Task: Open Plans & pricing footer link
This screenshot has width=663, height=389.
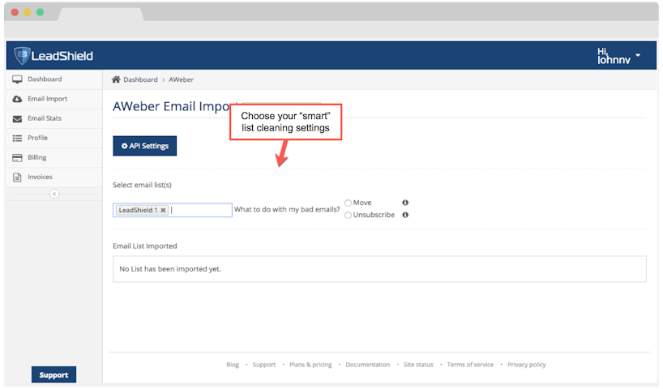Action: [310, 365]
